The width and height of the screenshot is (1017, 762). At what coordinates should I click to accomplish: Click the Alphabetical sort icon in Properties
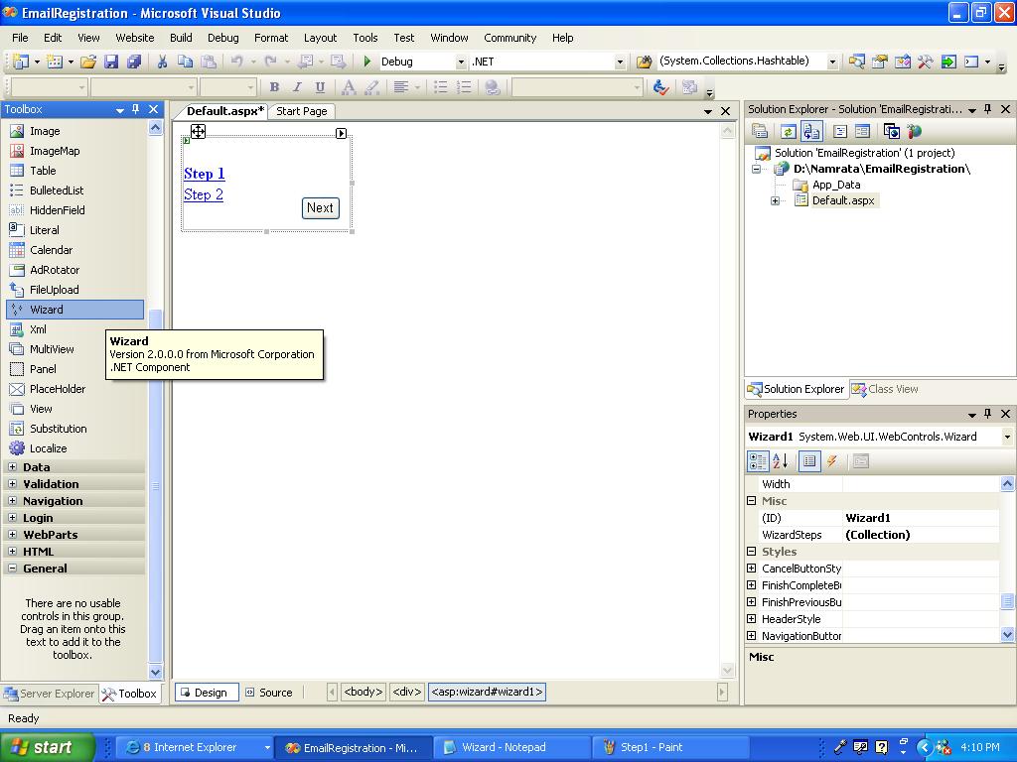point(781,461)
